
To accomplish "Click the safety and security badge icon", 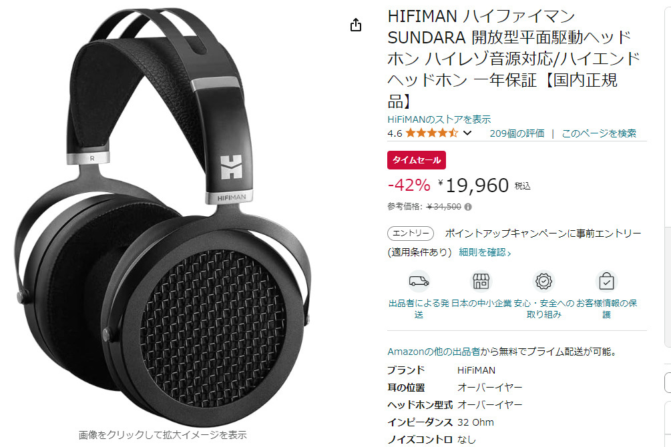I will (x=543, y=281).
